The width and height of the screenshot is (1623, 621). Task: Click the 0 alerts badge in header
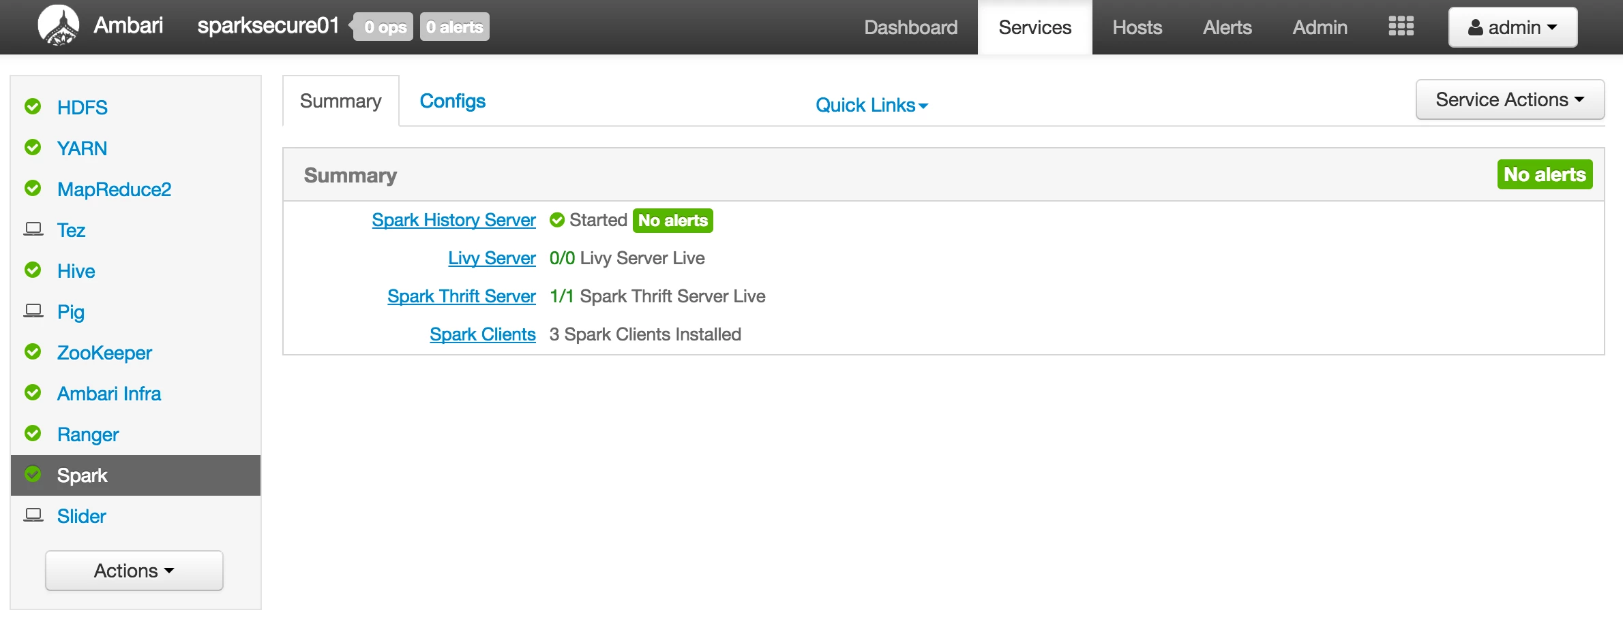(x=454, y=27)
